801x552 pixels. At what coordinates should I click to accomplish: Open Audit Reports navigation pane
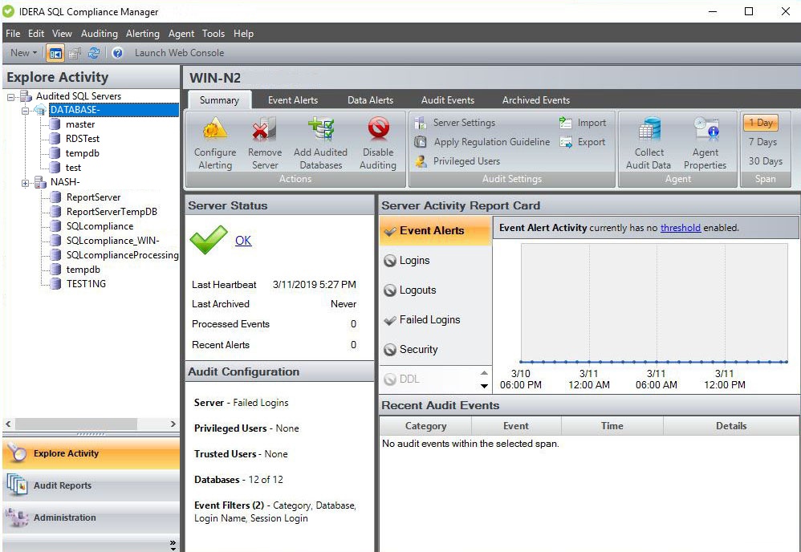pyautogui.click(x=91, y=485)
